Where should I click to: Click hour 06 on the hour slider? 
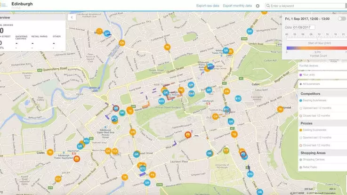tap(303, 34)
